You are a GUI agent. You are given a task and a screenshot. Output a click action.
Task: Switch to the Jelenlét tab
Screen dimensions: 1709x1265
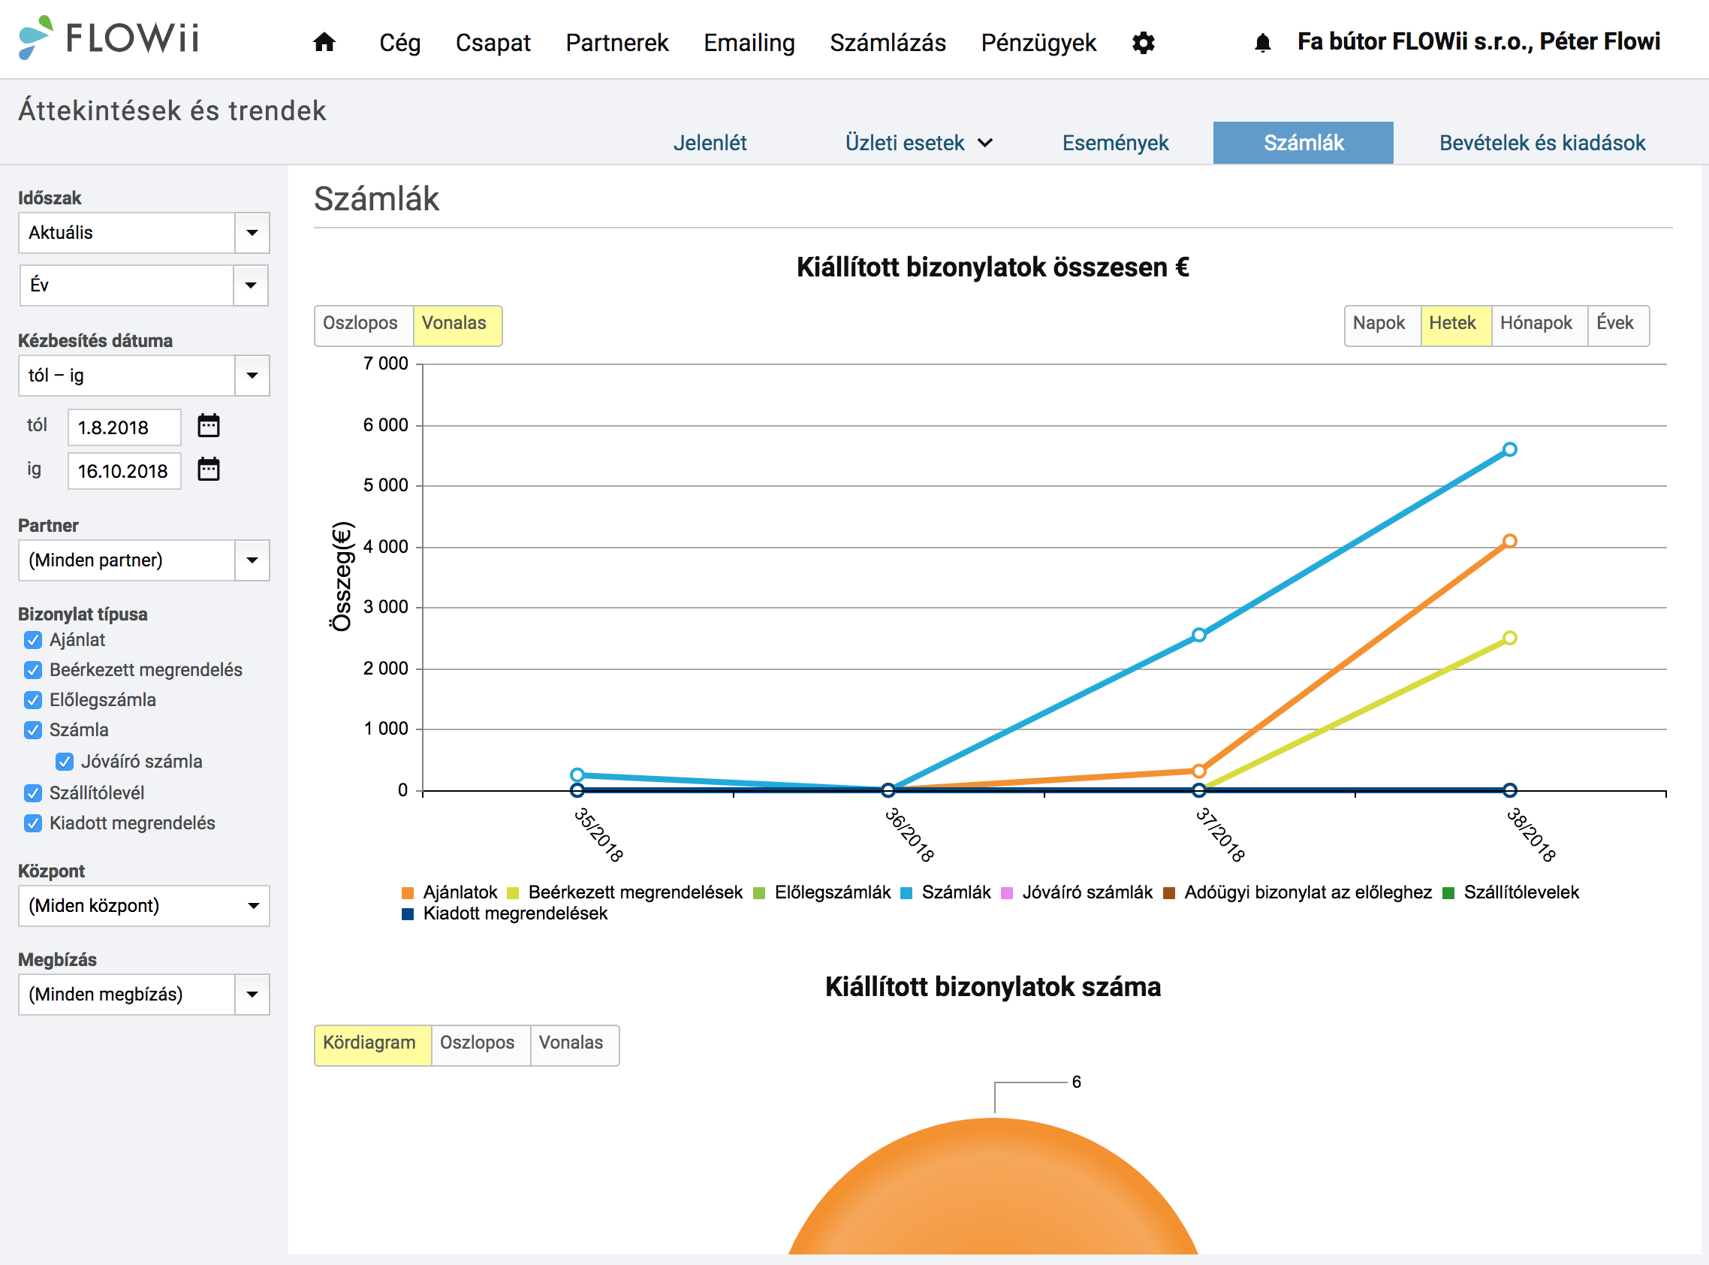(x=710, y=143)
